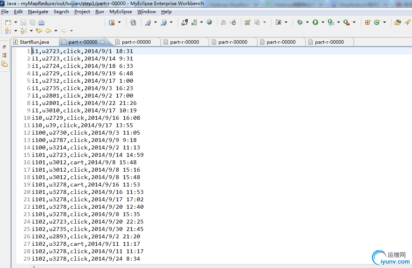Open the Debug configurations dropdown arrow
This screenshot has width=412, height=268.
307,22
